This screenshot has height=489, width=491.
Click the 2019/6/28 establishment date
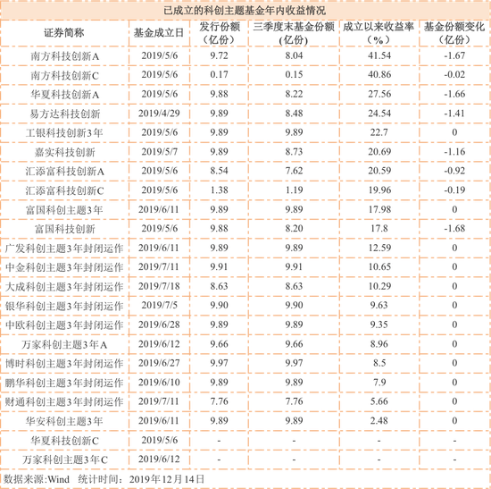click(x=159, y=325)
